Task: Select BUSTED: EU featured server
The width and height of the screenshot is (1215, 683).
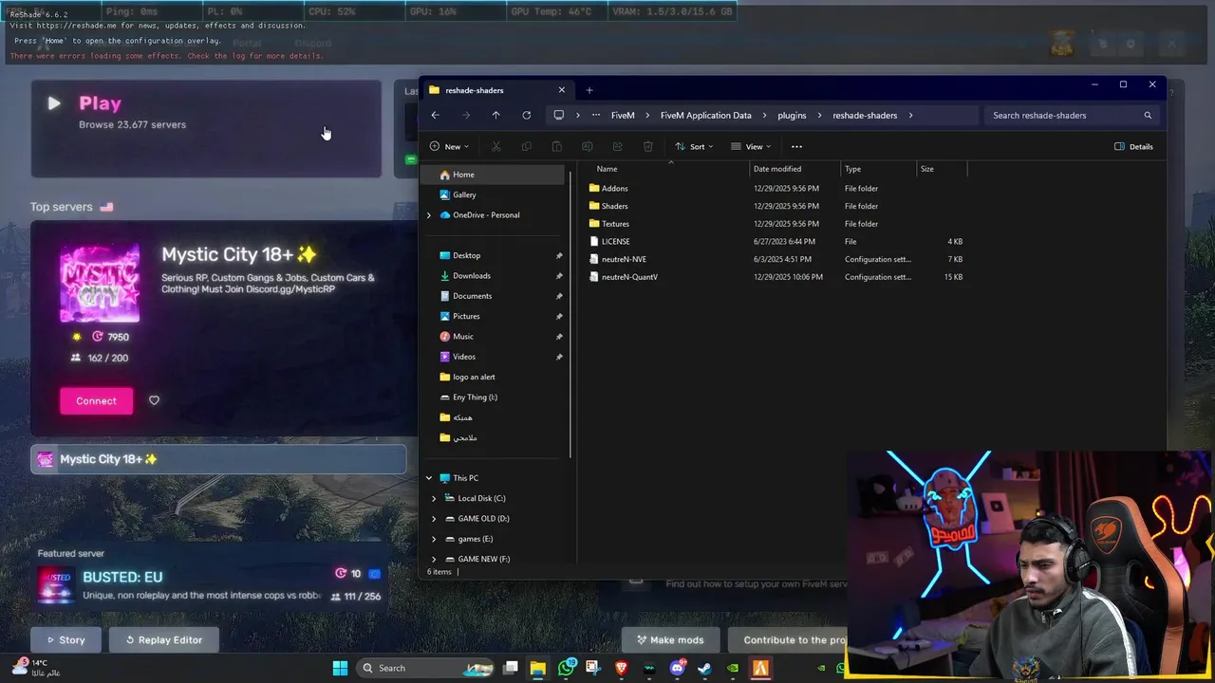Action: [209, 585]
